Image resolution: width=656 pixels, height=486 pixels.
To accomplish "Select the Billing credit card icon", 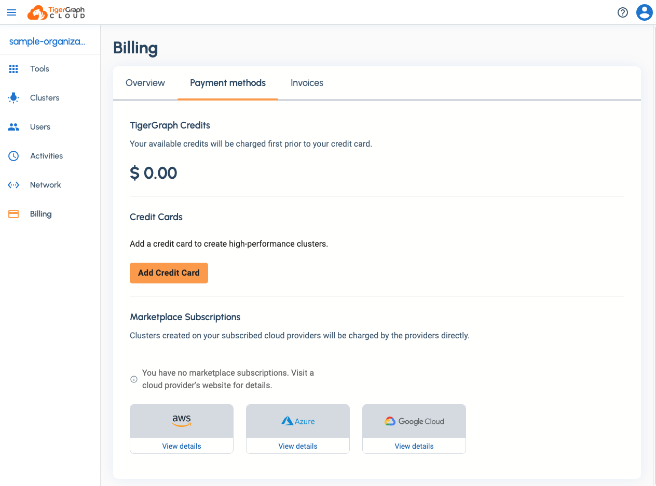I will (x=13, y=213).
